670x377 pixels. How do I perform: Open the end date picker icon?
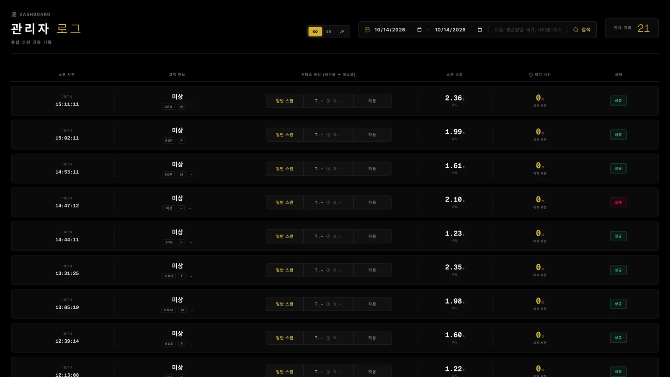point(480,30)
